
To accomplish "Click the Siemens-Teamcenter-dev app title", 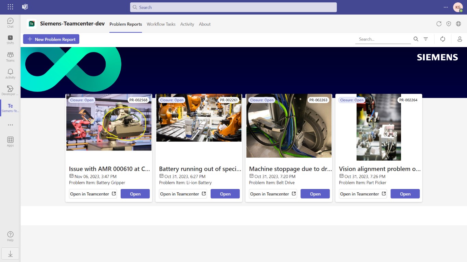I will point(72,24).
